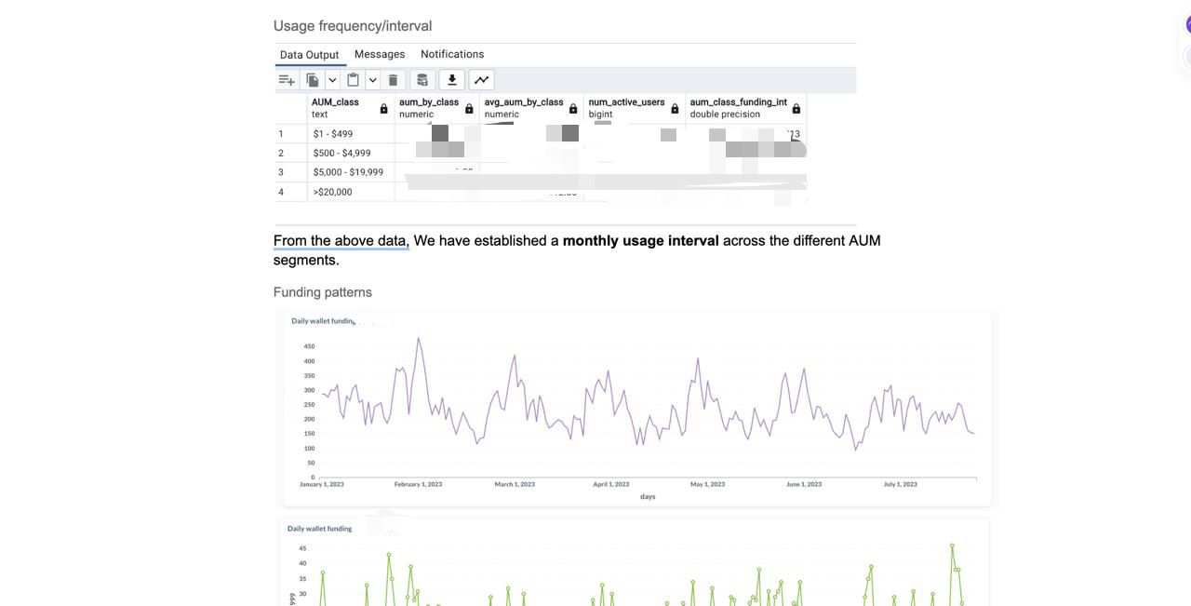The width and height of the screenshot is (1191, 606).
Task: Click the Copy icon in results toolbar
Action: [x=313, y=80]
